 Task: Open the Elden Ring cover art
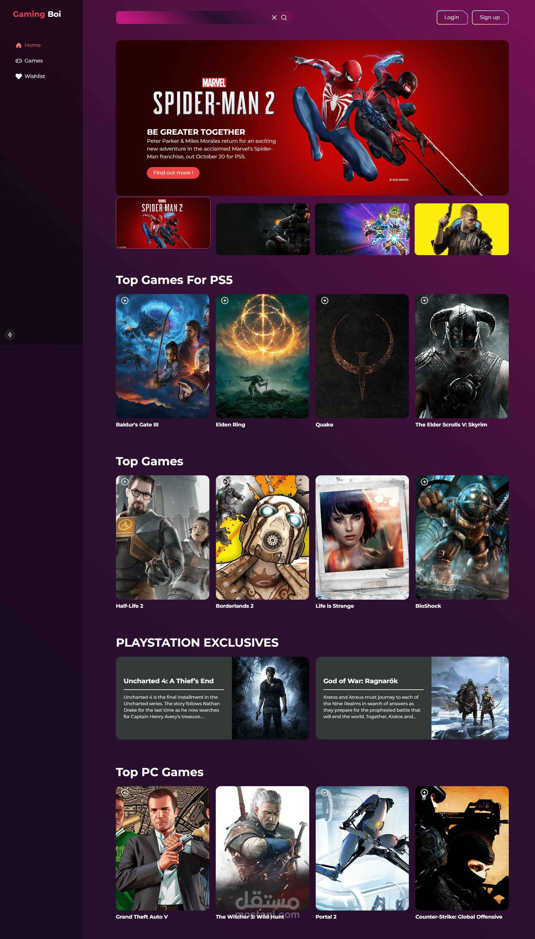click(262, 356)
